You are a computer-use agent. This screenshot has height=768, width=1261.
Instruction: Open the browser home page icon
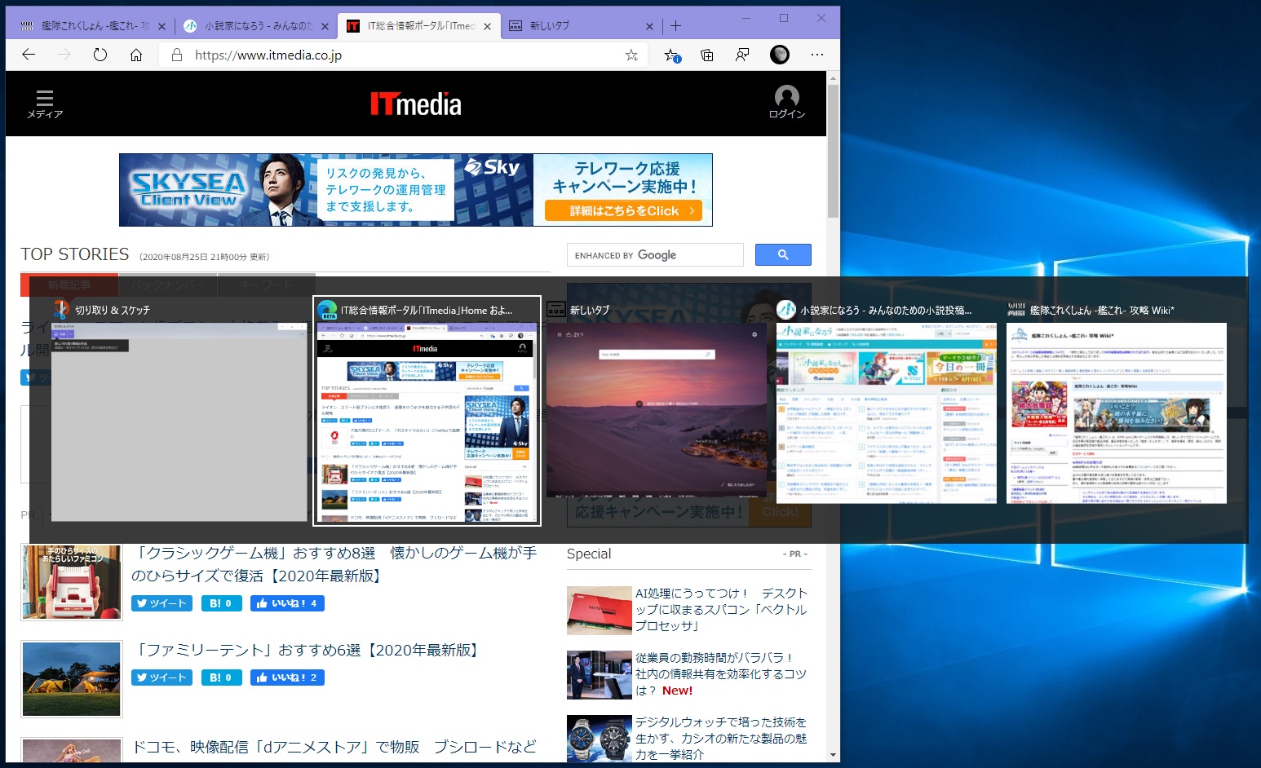tap(136, 55)
